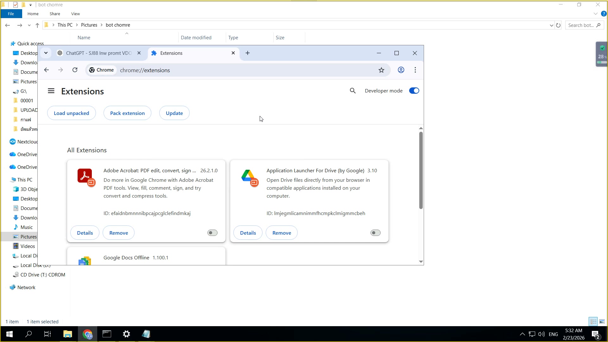Click the Chrome profile avatar
Image resolution: width=608 pixels, height=342 pixels.
[401, 70]
